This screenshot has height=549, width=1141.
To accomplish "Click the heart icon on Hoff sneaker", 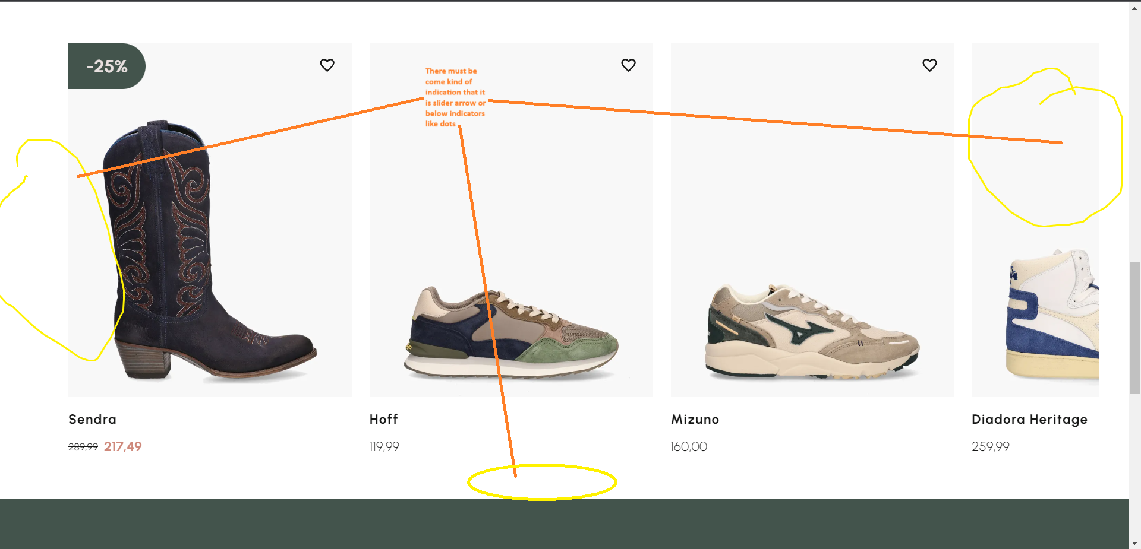I will [x=628, y=65].
